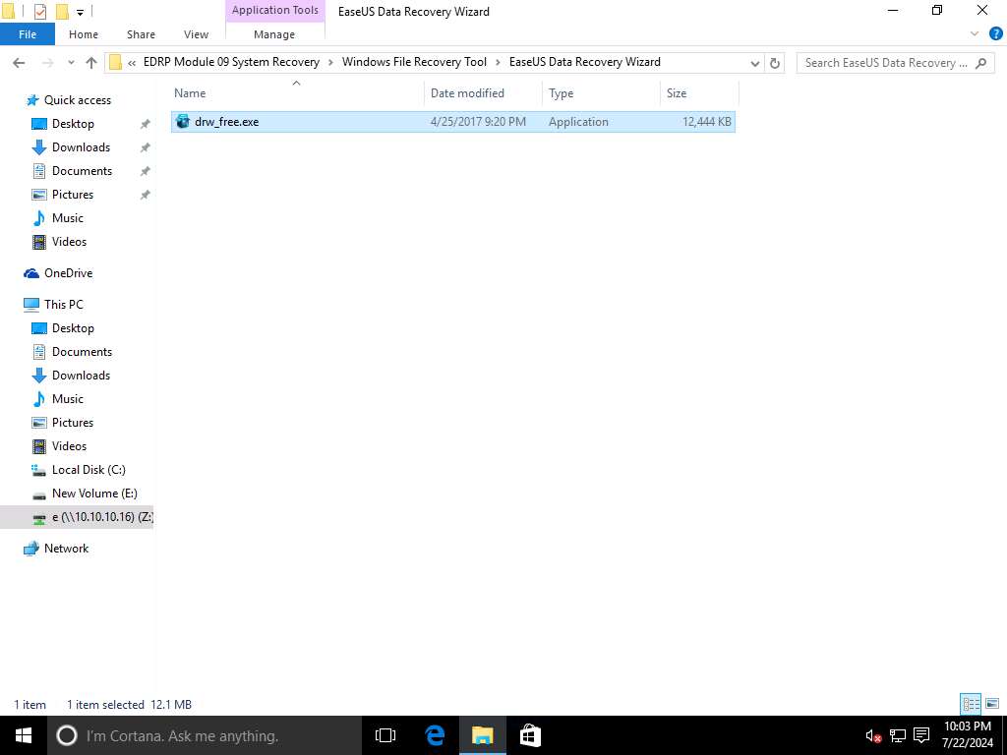Click EDRP Module 09 System Recovery in the breadcrumb
Image resolution: width=1007 pixels, height=755 pixels.
(x=231, y=62)
